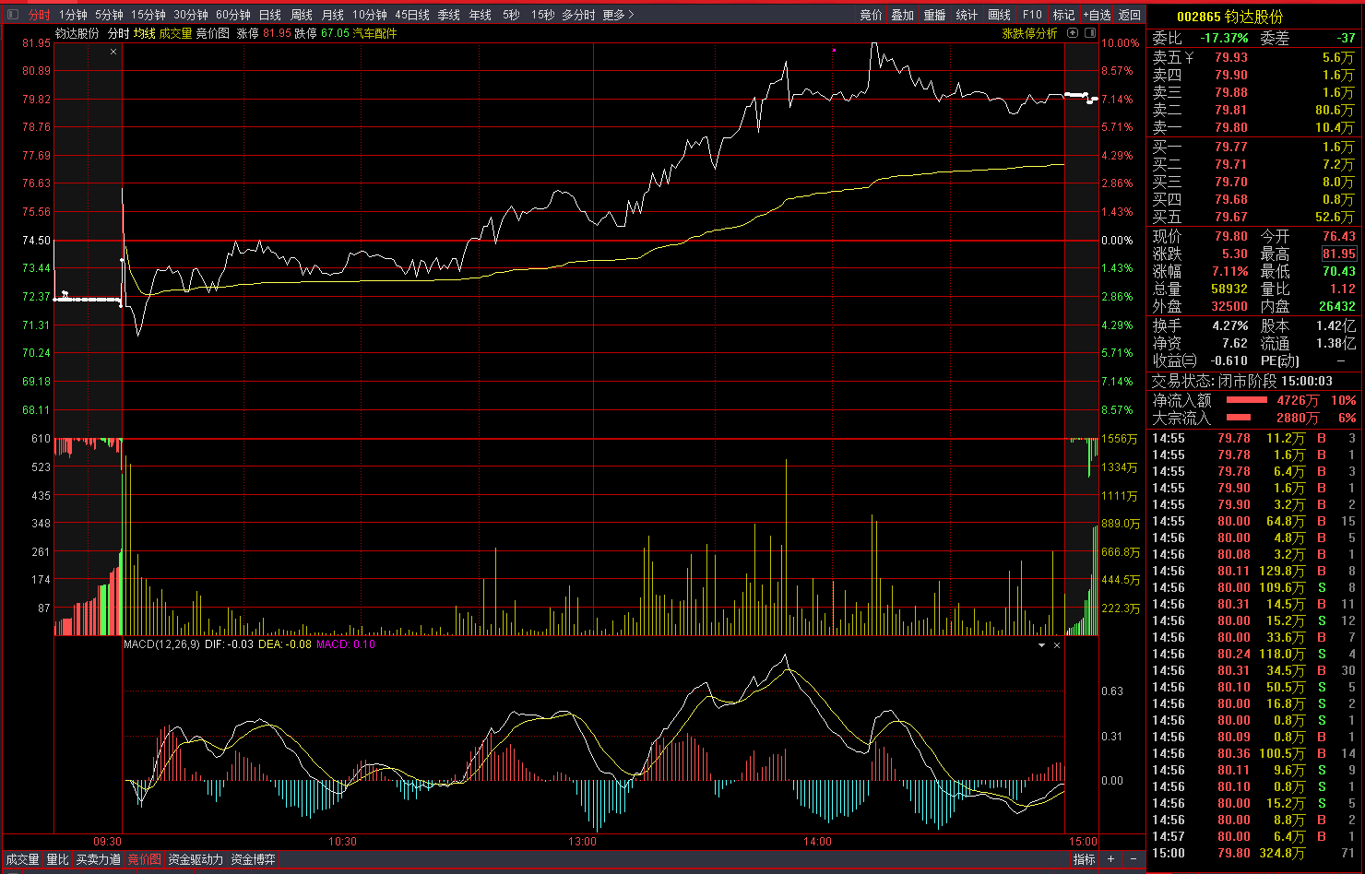The height and width of the screenshot is (874, 1365).
Task: Click the 汽车配件 sector label
Action: click(374, 33)
